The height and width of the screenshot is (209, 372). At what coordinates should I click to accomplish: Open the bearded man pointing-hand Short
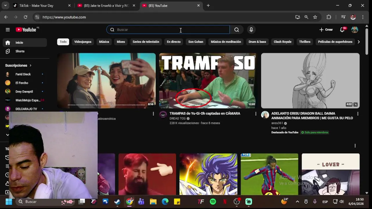pyautogui.click(x=147, y=174)
